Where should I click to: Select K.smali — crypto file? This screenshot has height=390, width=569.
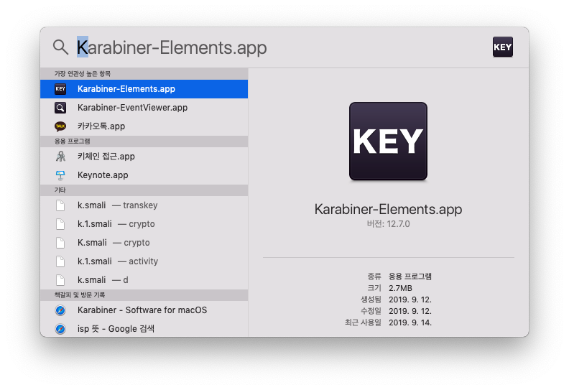(x=144, y=243)
